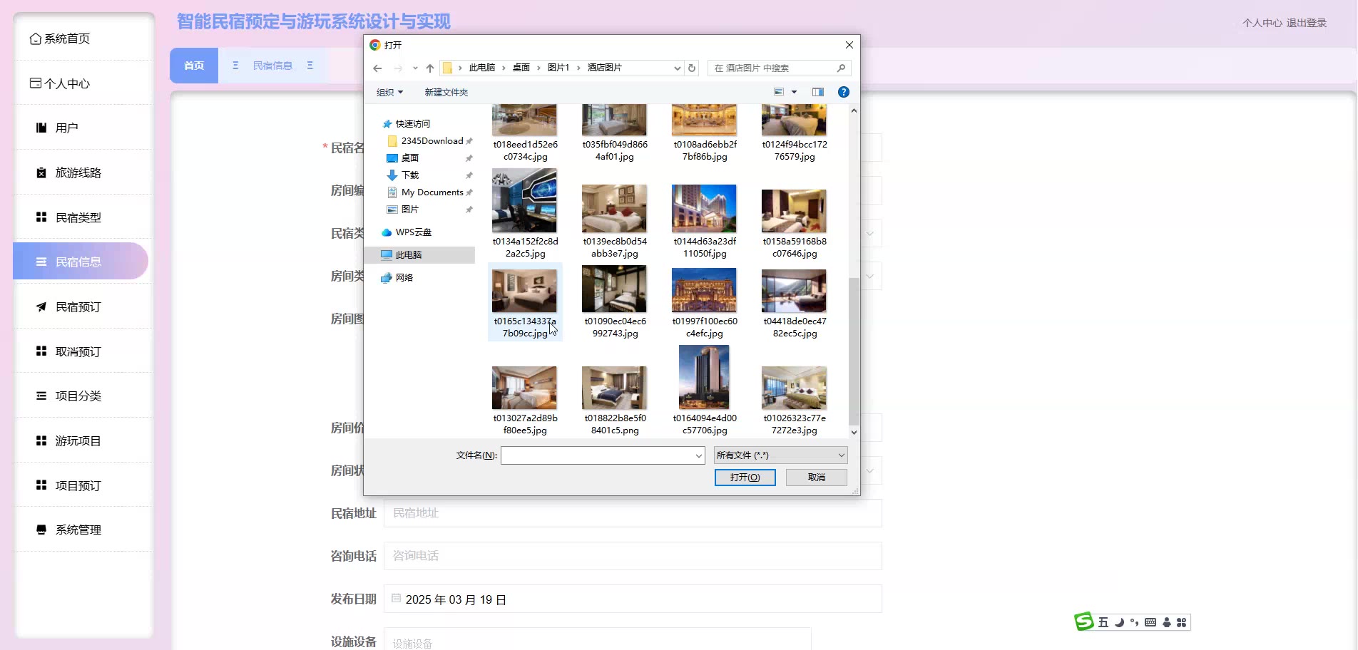The height and width of the screenshot is (650, 1358).
Task: Expand the view mode options arrow
Action: pyautogui.click(x=794, y=92)
